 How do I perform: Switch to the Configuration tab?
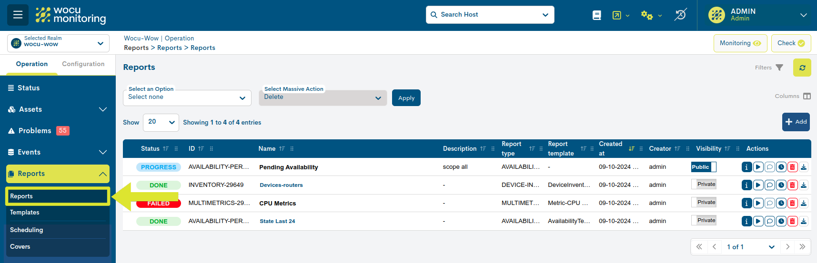coord(83,64)
